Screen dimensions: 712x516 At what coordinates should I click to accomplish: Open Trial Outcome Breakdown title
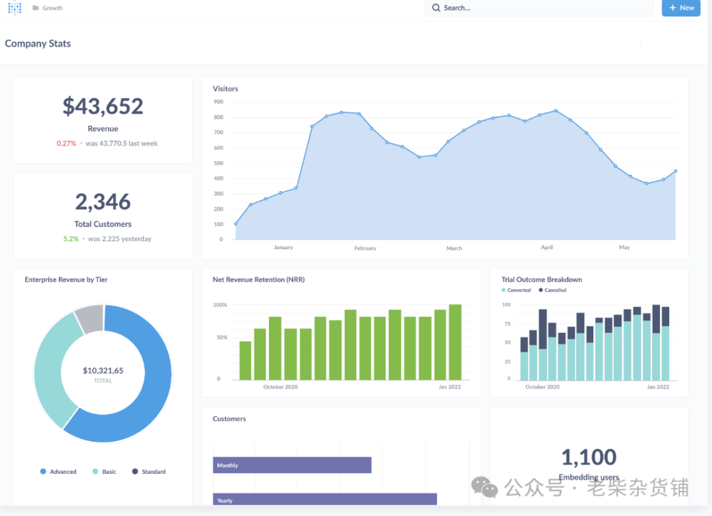[542, 279]
